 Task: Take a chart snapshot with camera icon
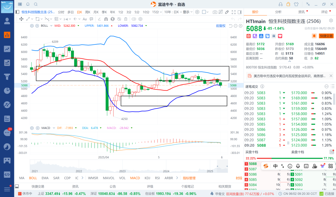[215, 12]
